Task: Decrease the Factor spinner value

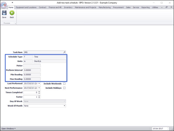Action: [39, 98]
